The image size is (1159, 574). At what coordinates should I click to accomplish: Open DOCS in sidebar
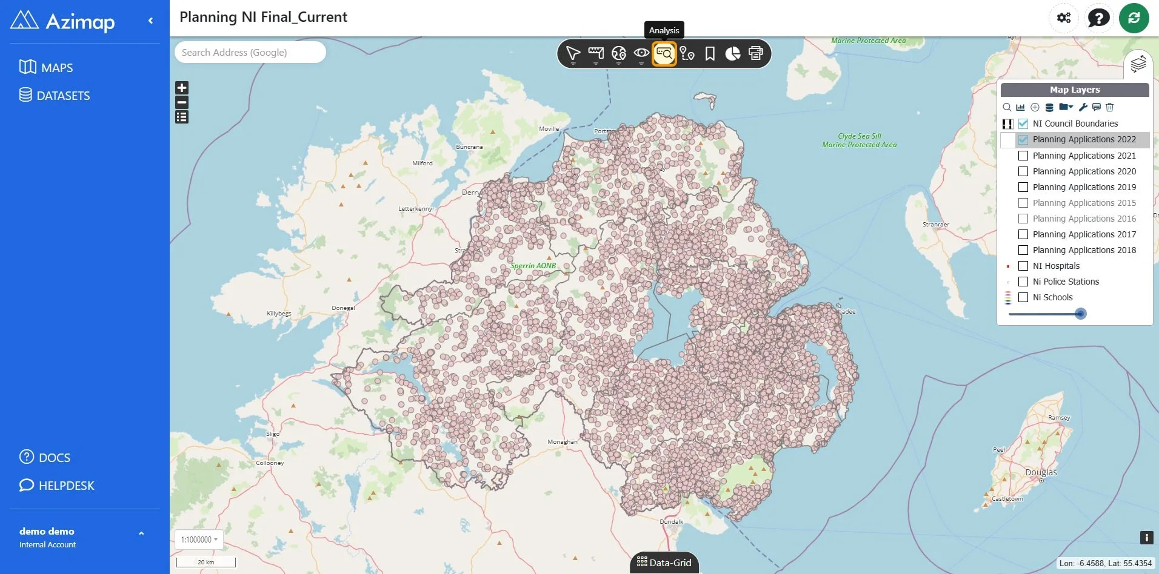point(45,457)
